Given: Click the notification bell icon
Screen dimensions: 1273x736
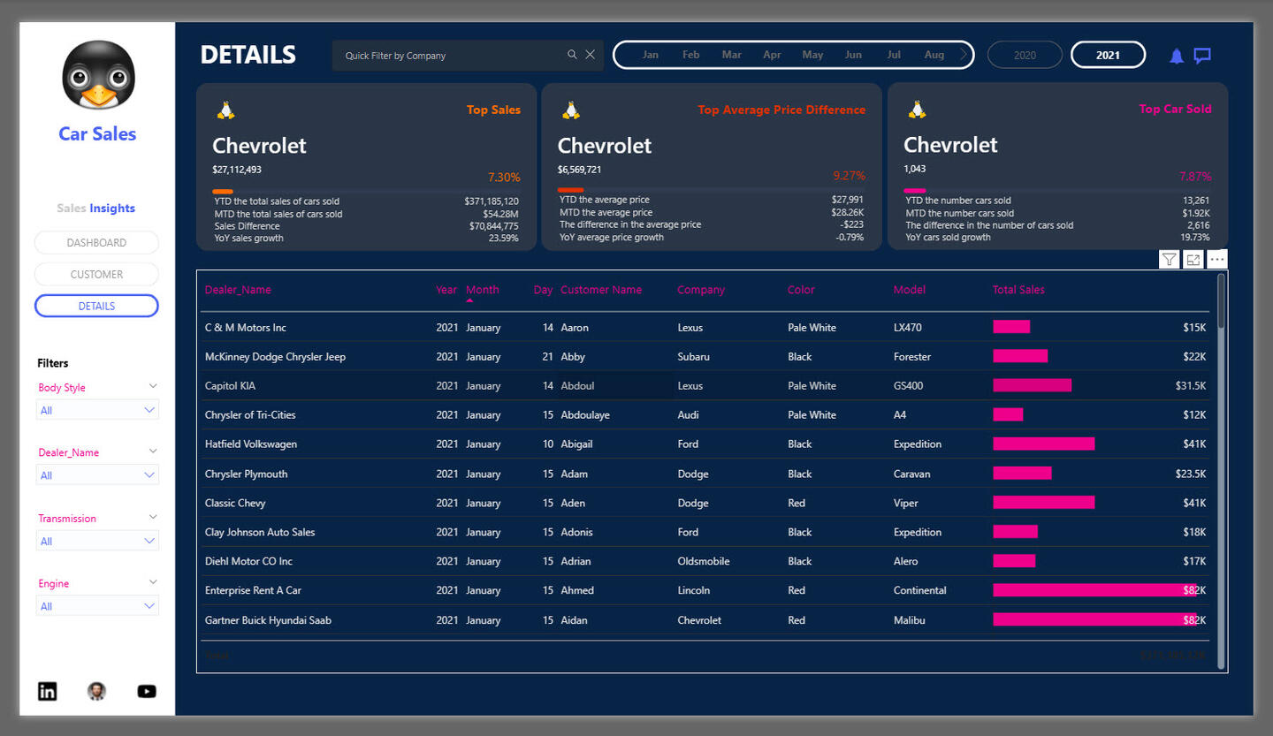Looking at the screenshot, I should click(1177, 56).
